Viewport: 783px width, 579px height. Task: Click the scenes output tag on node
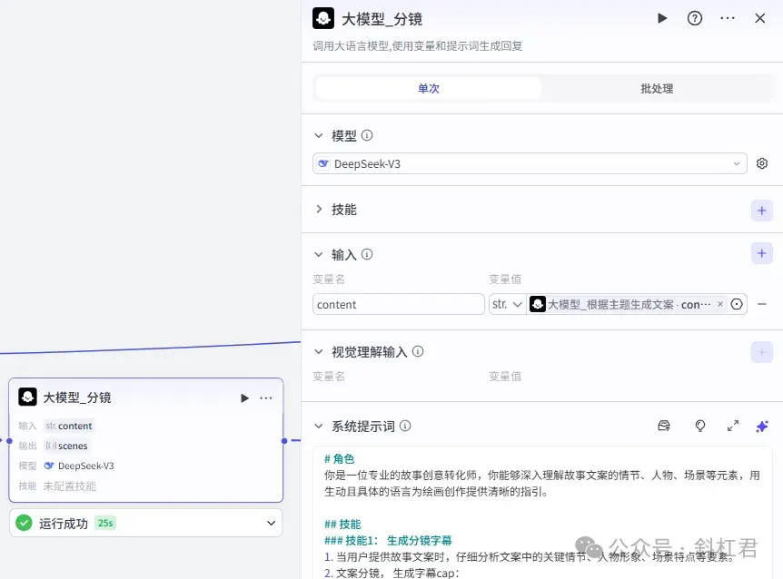tap(66, 446)
